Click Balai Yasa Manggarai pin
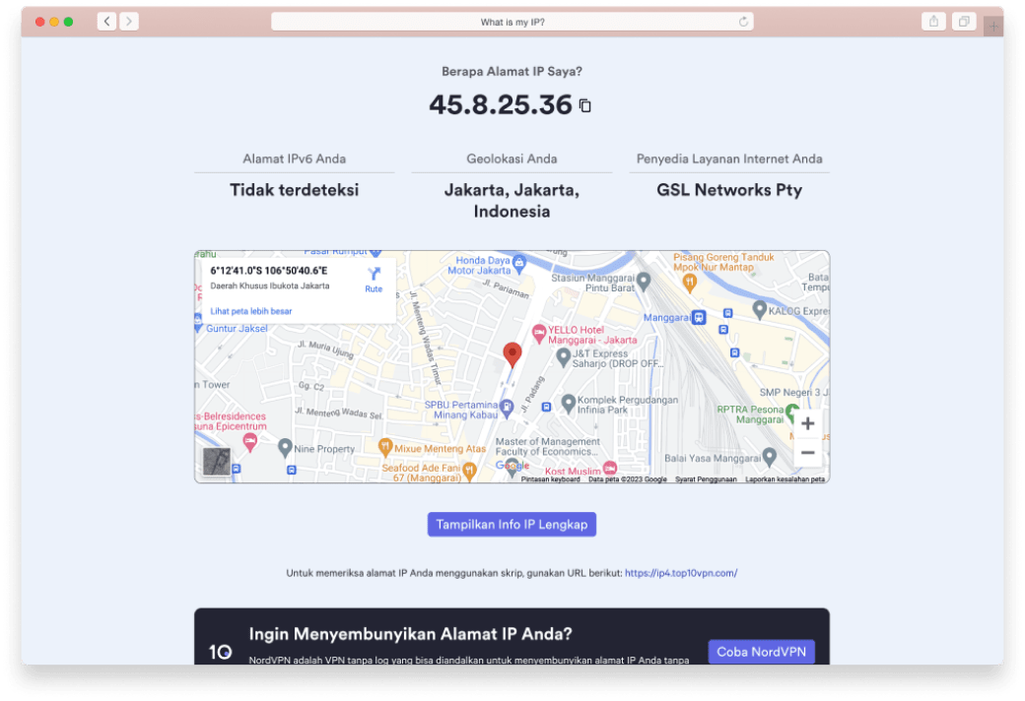Viewport: 1025px width, 701px height. 770,457
